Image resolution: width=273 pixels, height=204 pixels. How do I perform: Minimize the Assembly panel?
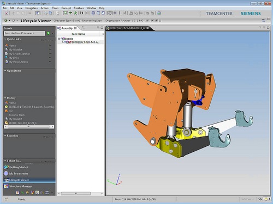click(98, 27)
